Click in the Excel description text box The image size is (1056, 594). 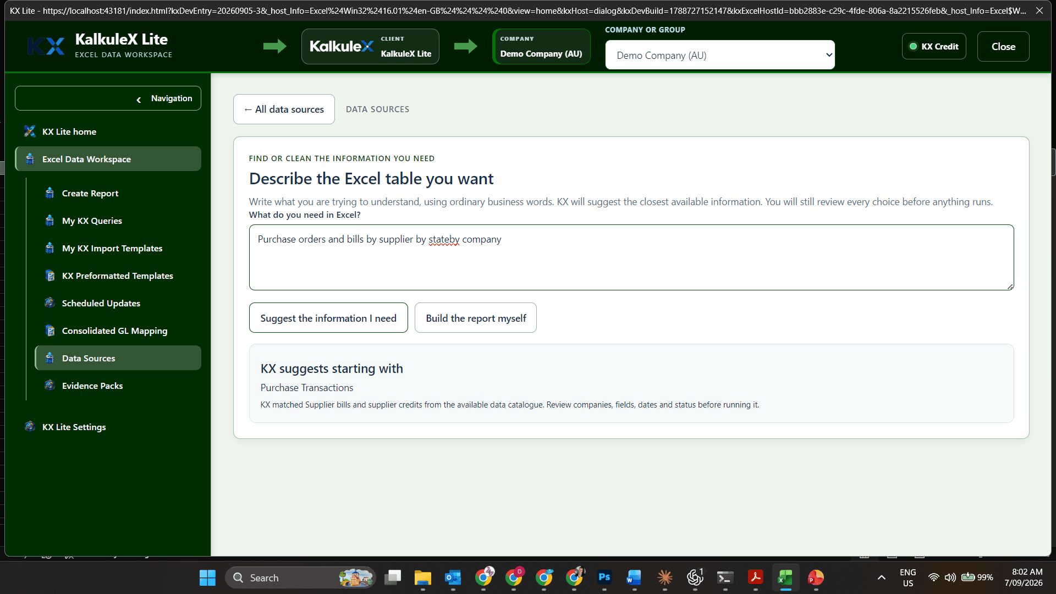tap(631, 257)
